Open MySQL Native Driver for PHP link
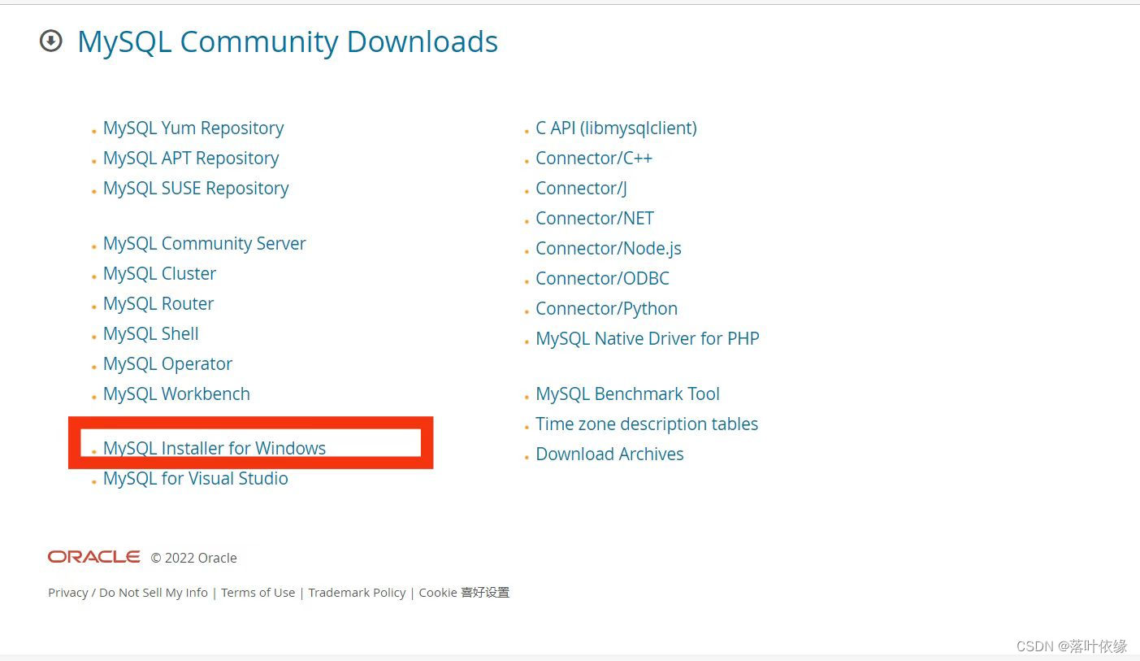 [x=648, y=339]
